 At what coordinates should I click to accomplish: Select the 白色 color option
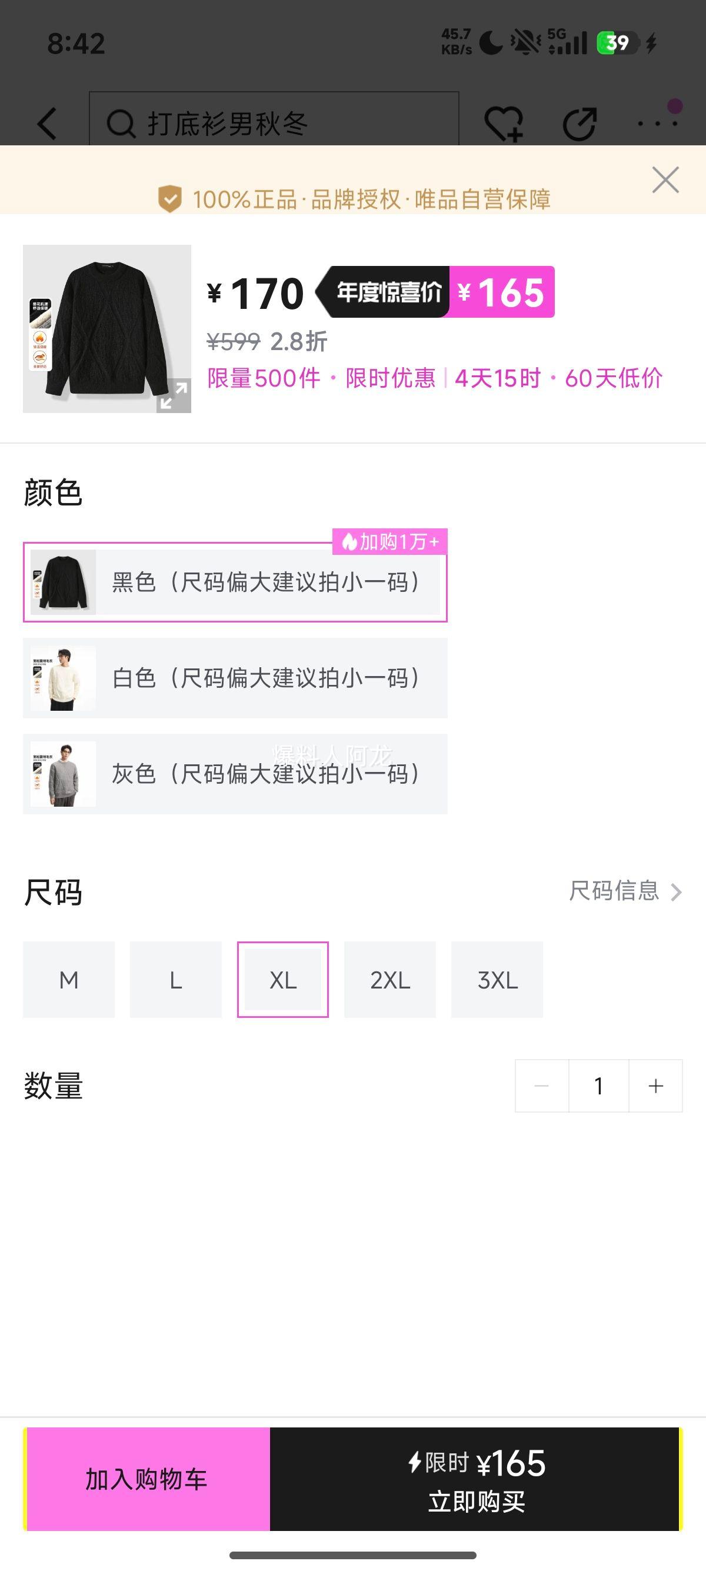(235, 678)
